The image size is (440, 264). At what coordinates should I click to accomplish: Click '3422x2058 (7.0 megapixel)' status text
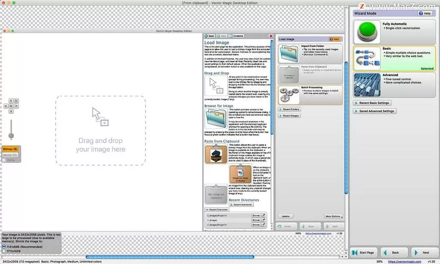pos(21,261)
